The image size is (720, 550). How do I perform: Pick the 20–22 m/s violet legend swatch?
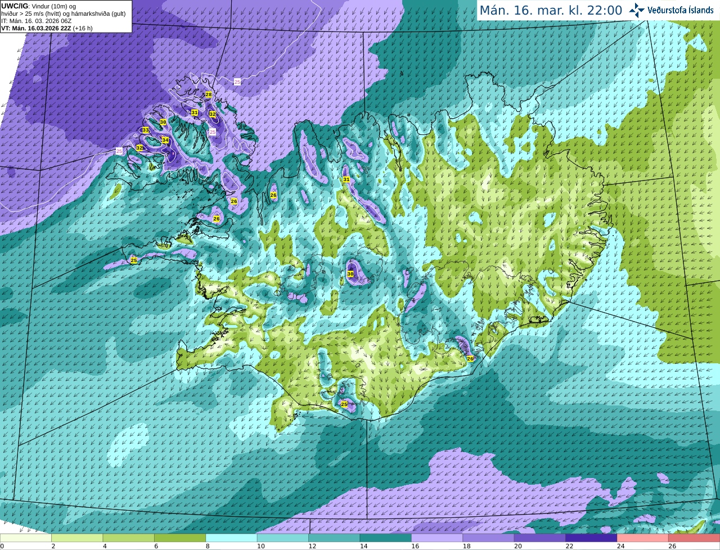click(540, 538)
